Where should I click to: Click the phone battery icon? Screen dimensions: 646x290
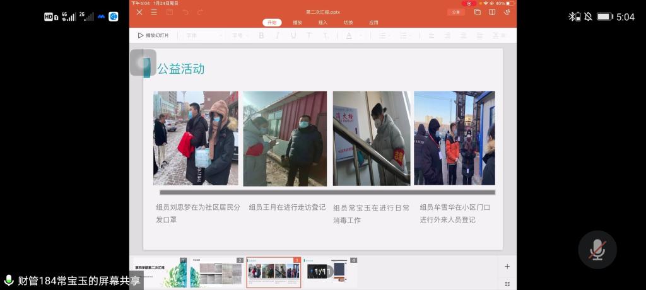tap(604, 16)
